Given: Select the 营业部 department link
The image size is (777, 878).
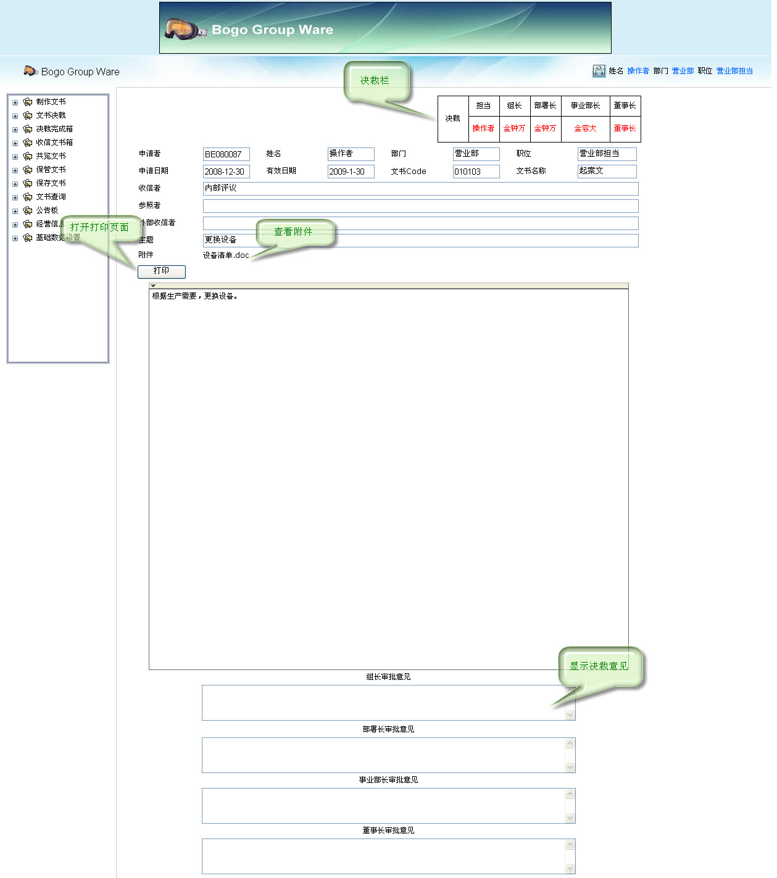Looking at the screenshot, I should 681,70.
